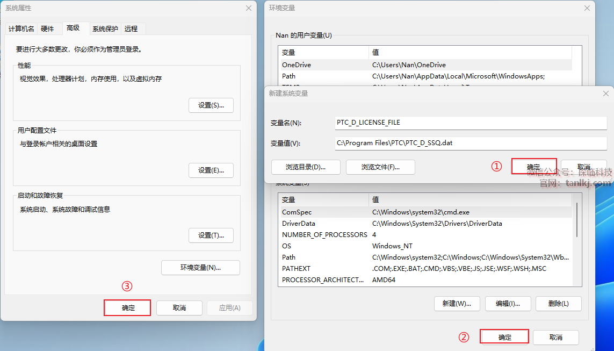
Task: Switch to the 硬件 tab
Action: coord(47,28)
